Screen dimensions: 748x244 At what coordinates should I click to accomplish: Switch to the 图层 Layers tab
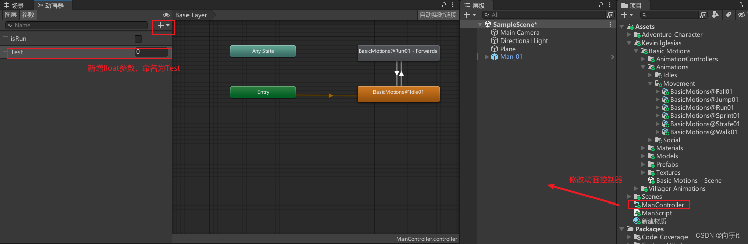coord(10,15)
